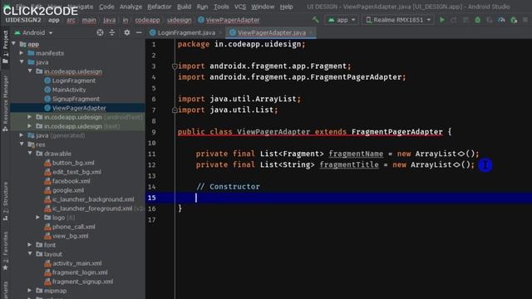The image size is (532, 299).
Task: Click the Run with Coverage icon
Action: coord(490,20)
